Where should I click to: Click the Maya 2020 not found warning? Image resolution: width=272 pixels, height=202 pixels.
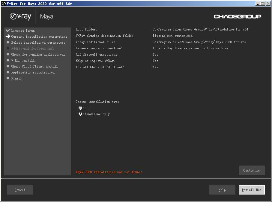click(109, 172)
